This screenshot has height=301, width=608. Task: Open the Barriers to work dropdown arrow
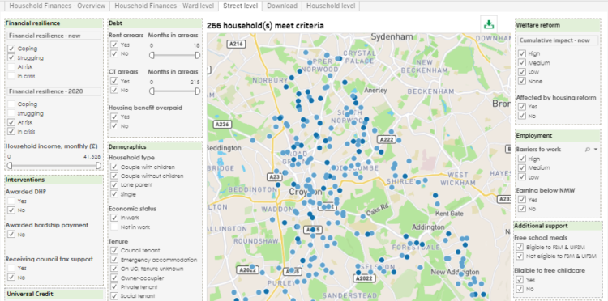[x=596, y=150]
